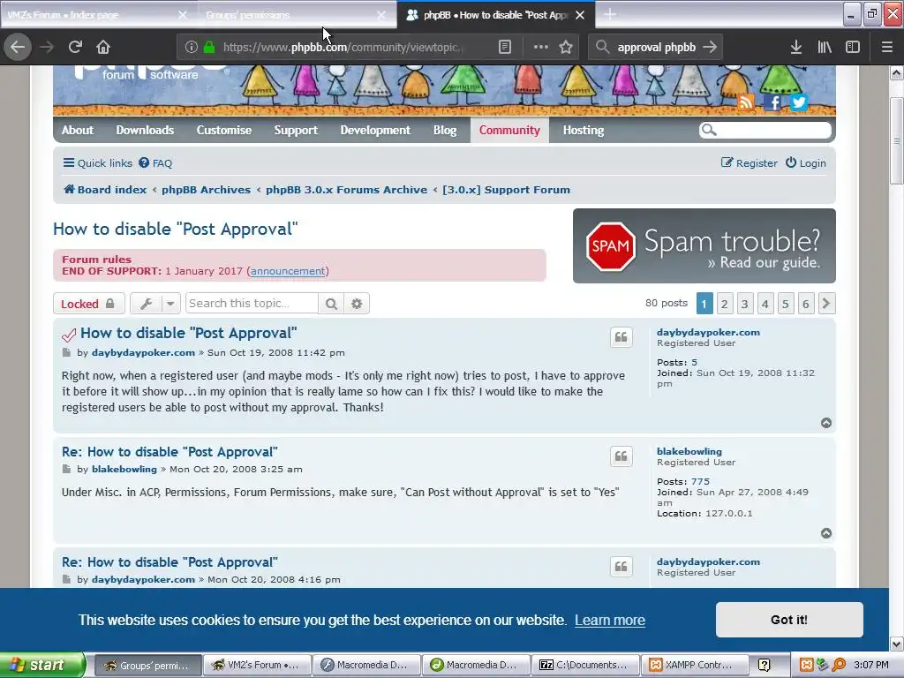This screenshot has height=678, width=904.
Task: Open the Spam trouble guide banner
Action: pyautogui.click(x=704, y=246)
